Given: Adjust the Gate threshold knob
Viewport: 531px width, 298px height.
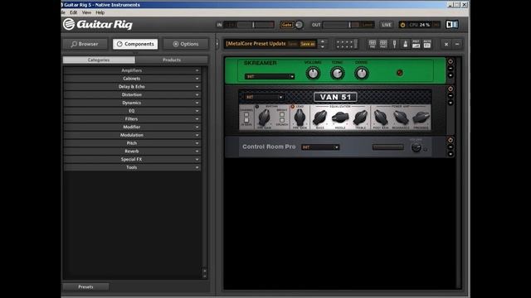Looking at the screenshot, I should [299, 25].
